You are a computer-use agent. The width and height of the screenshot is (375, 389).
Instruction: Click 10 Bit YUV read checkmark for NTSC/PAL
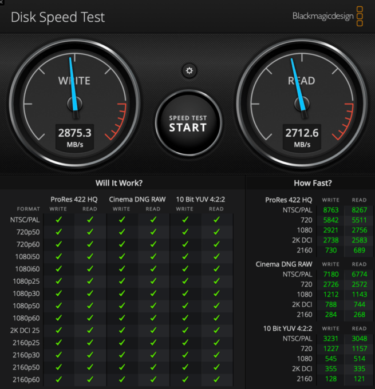tap(216, 220)
